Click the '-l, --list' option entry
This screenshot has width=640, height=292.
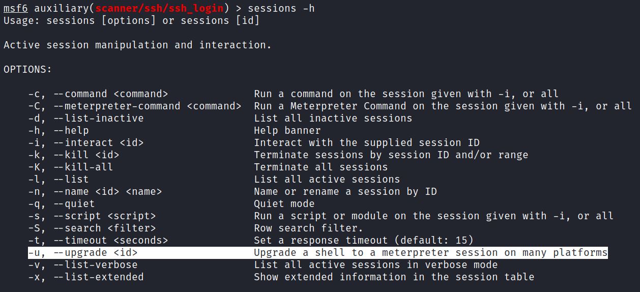59,180
